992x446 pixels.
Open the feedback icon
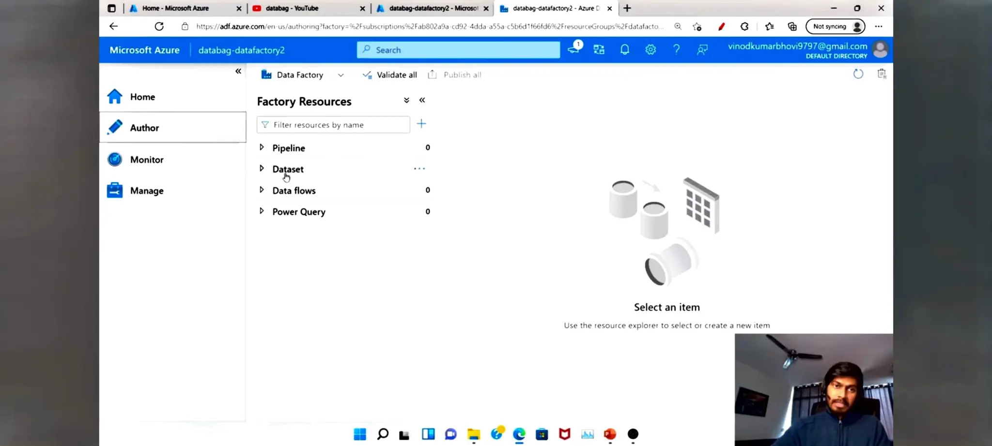point(702,49)
